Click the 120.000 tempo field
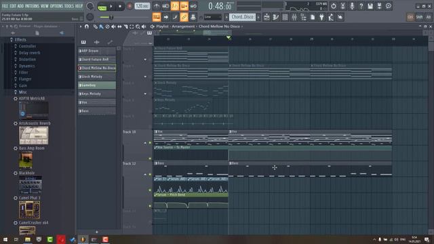Viewport: 434px width, 244px height. click(142, 6)
